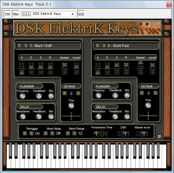The width and height of the screenshot is (174, 173).
Task: Lower right layer octave with left arrow
Action: (142, 93)
